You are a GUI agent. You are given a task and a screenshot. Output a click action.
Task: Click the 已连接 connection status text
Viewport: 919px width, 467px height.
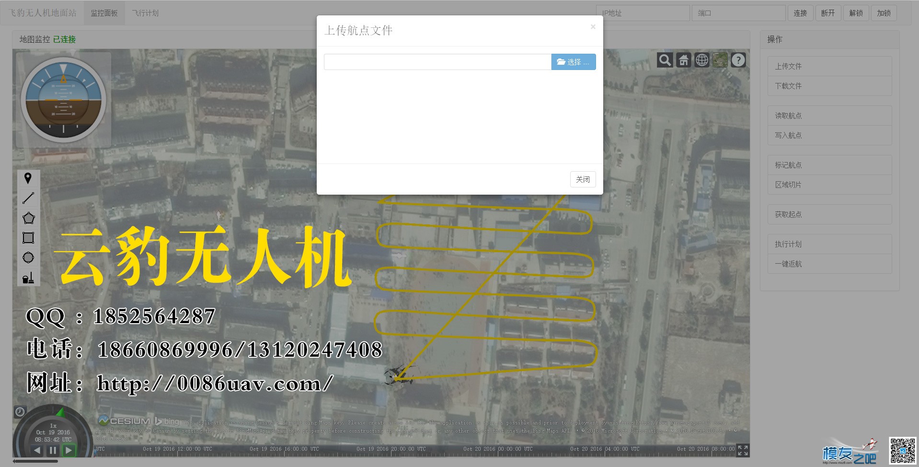[x=64, y=39]
